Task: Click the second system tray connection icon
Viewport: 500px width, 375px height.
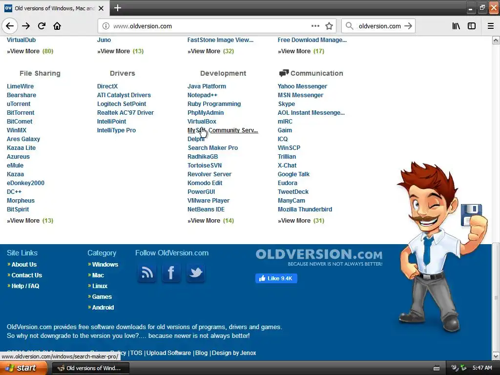Action: coord(464,368)
